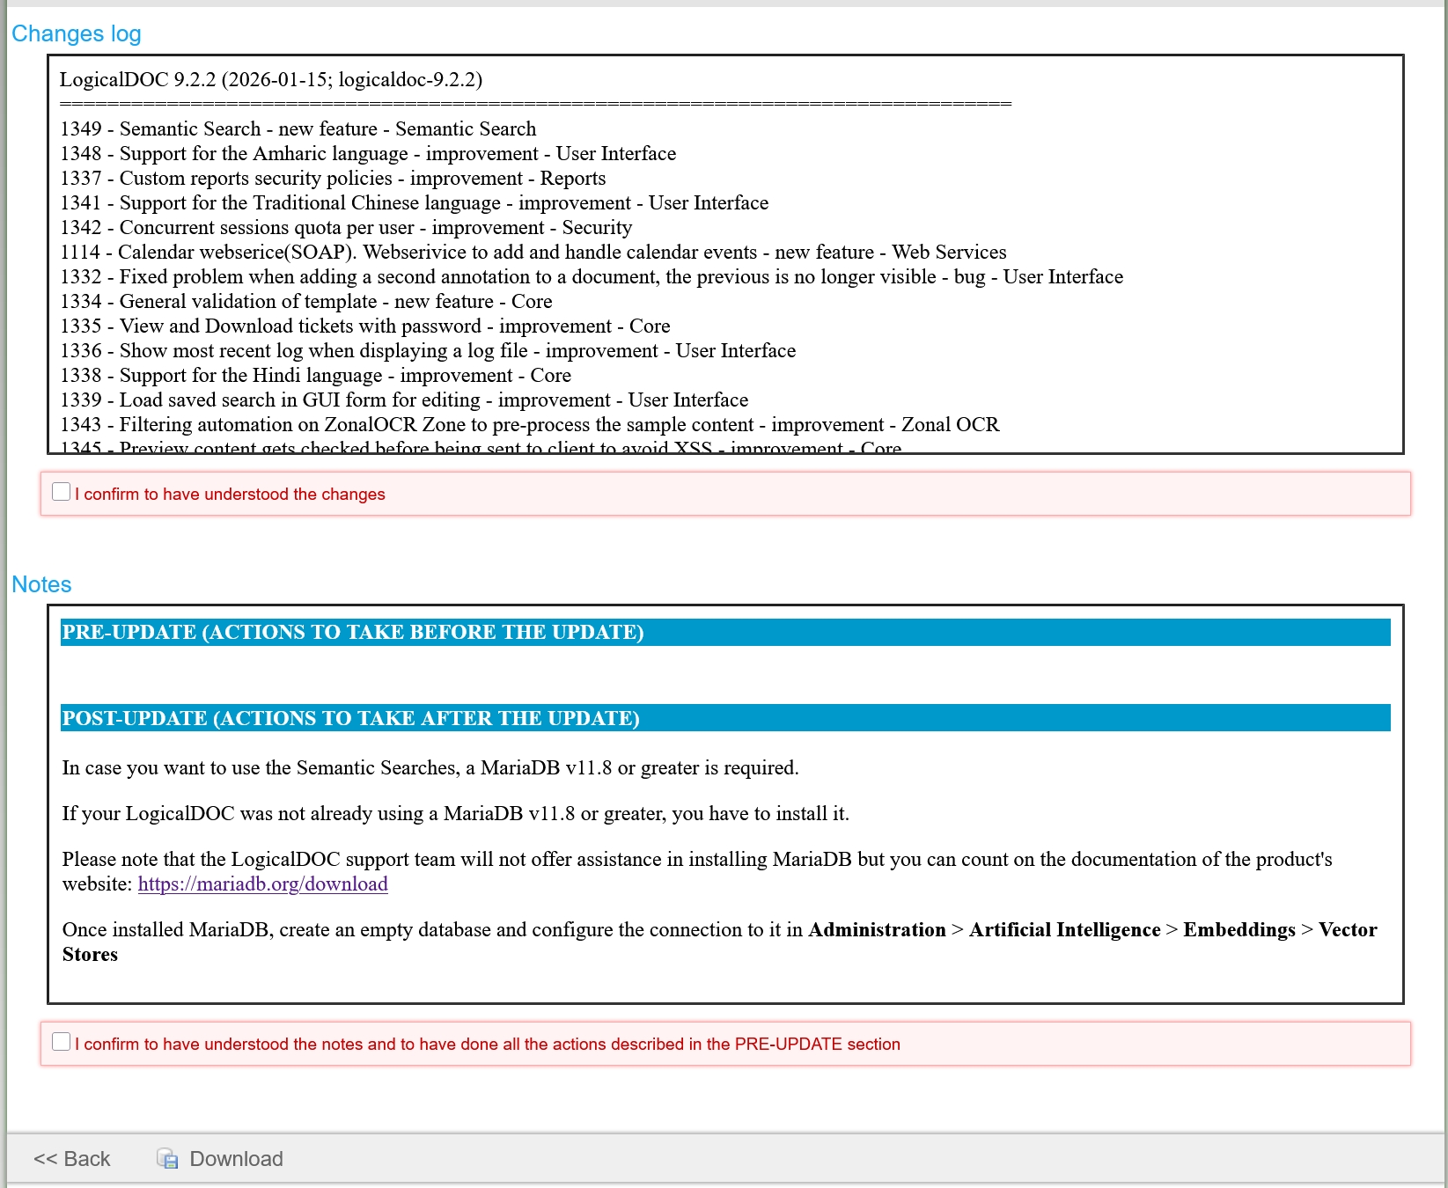Click entry 1343 ZonalOCR filtering automation
1448x1188 pixels.
[x=529, y=425]
